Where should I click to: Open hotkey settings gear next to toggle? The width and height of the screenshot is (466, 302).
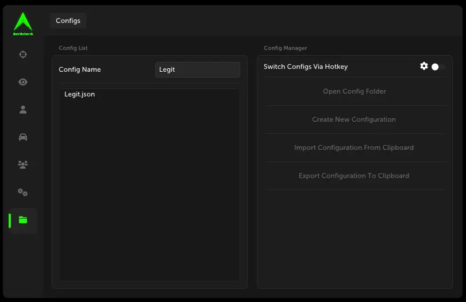(x=424, y=67)
